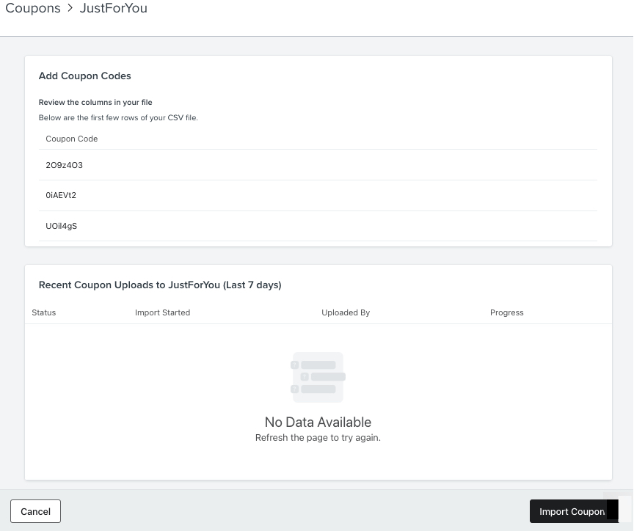Select coupon code 2O9z4O3

64,165
